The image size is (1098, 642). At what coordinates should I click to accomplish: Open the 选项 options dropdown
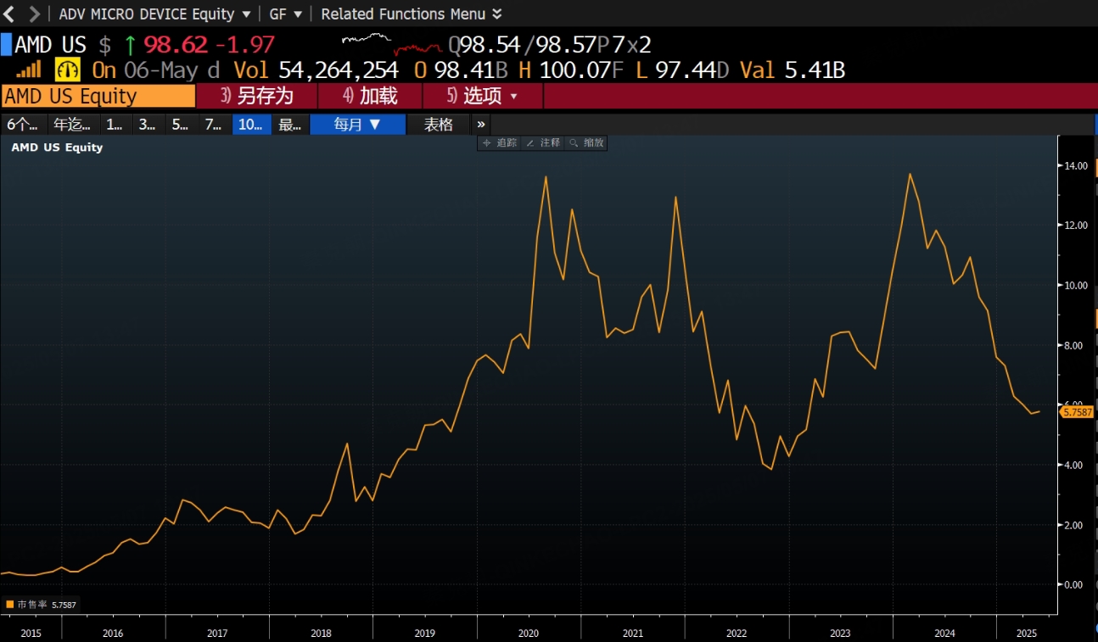point(483,96)
